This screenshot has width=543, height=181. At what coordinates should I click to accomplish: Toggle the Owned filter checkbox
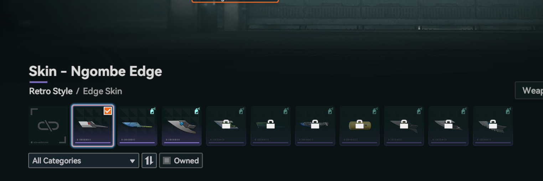[167, 160]
